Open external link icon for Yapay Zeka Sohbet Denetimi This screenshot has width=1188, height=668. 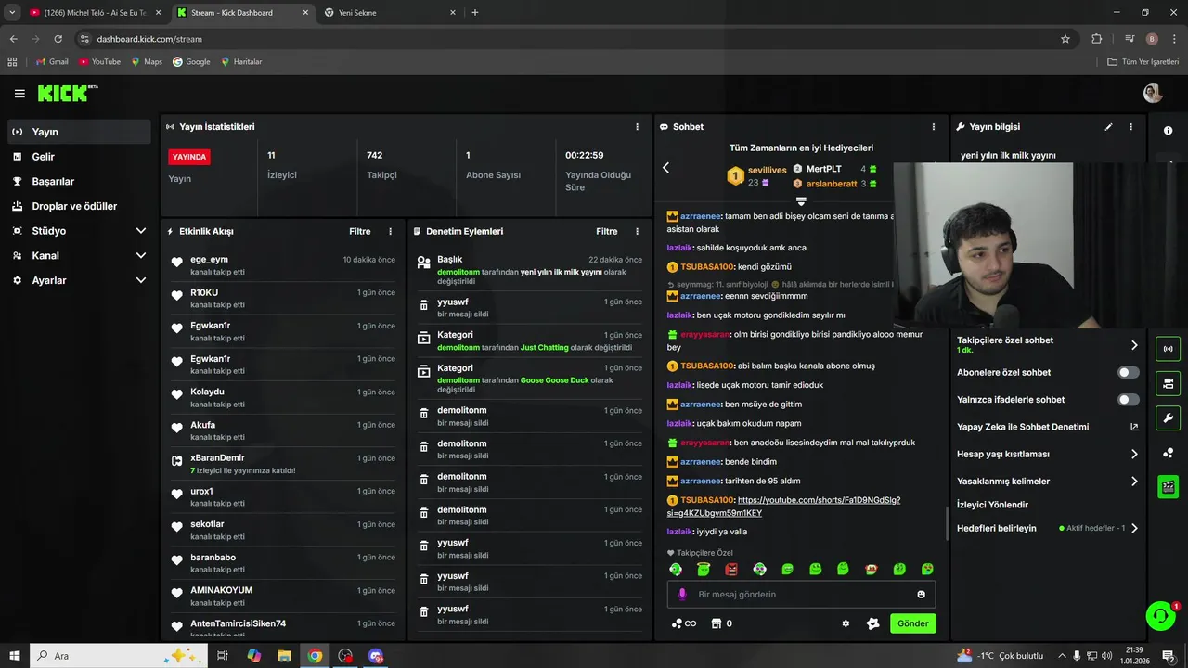coord(1134,427)
